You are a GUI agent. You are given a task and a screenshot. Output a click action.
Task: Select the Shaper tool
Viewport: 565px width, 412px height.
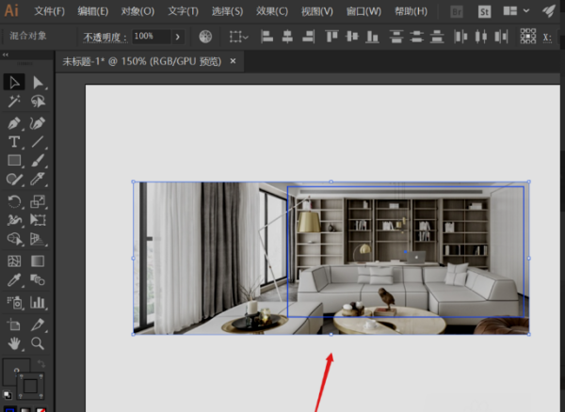point(14,180)
